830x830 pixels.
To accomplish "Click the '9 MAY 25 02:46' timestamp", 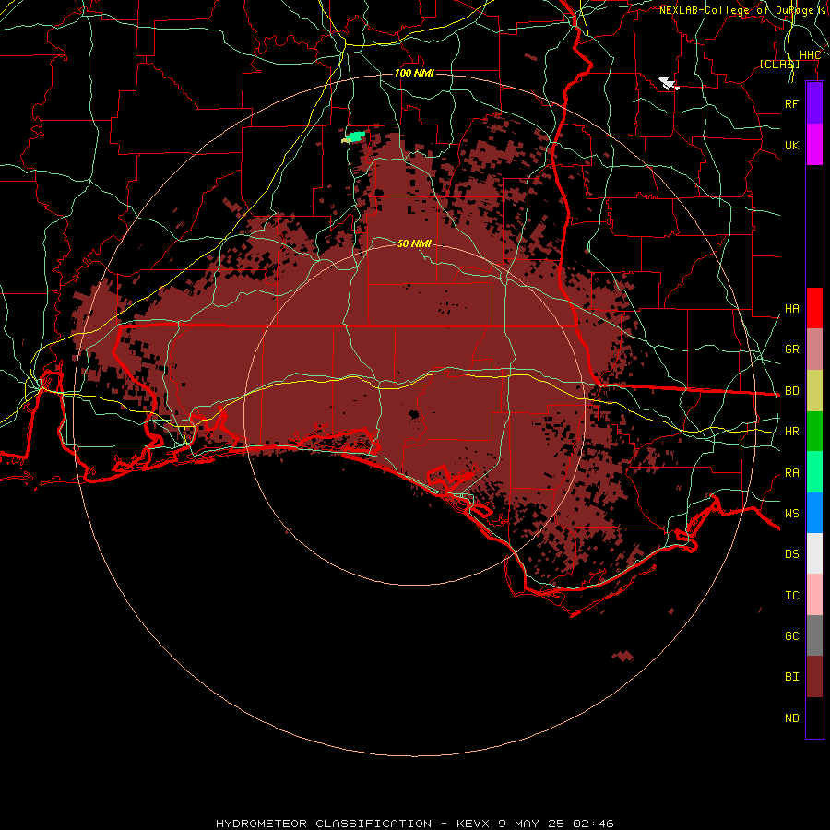I will coord(556,824).
